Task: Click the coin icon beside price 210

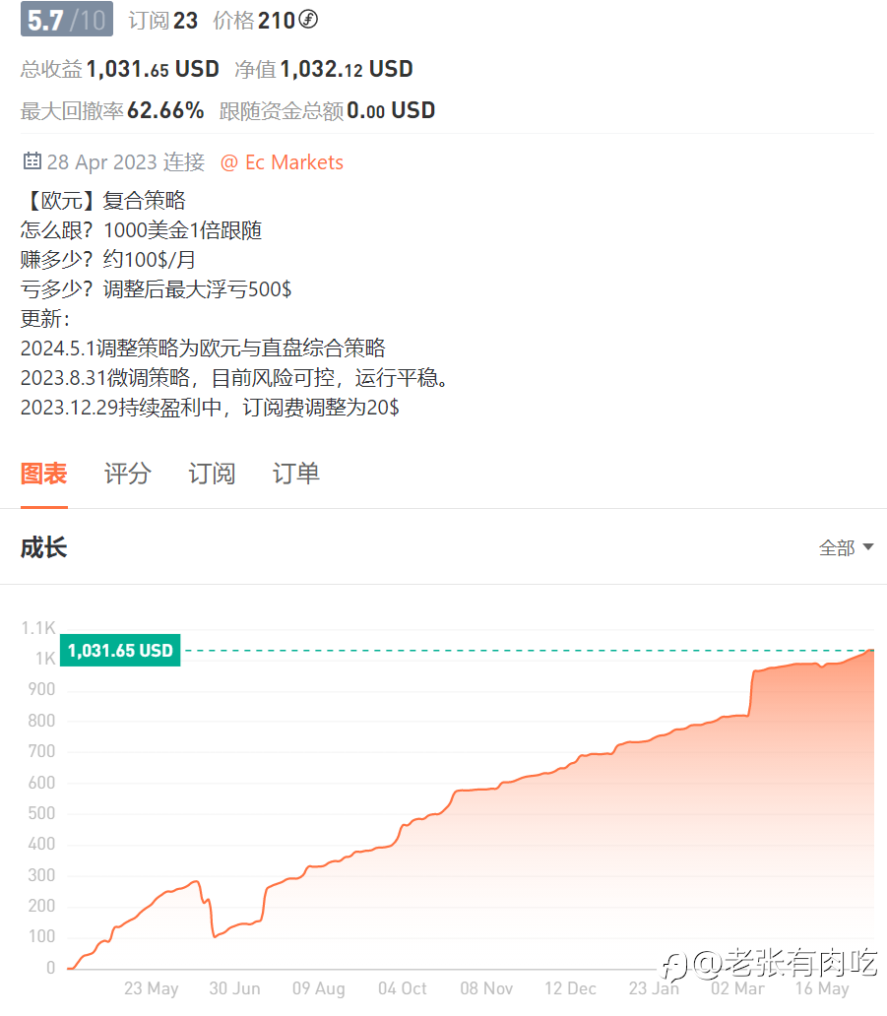Action: [x=308, y=20]
